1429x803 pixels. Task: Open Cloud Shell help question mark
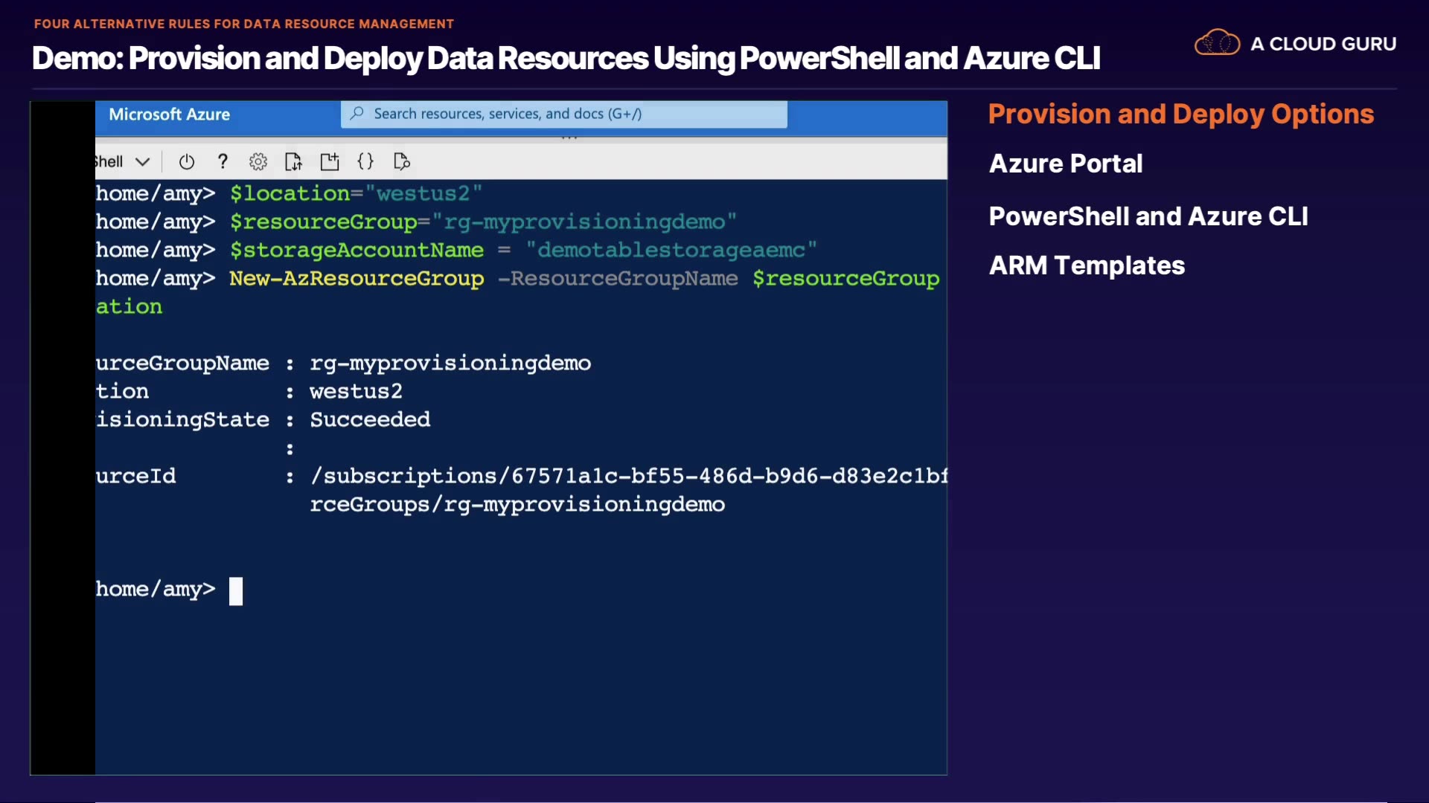click(x=222, y=161)
